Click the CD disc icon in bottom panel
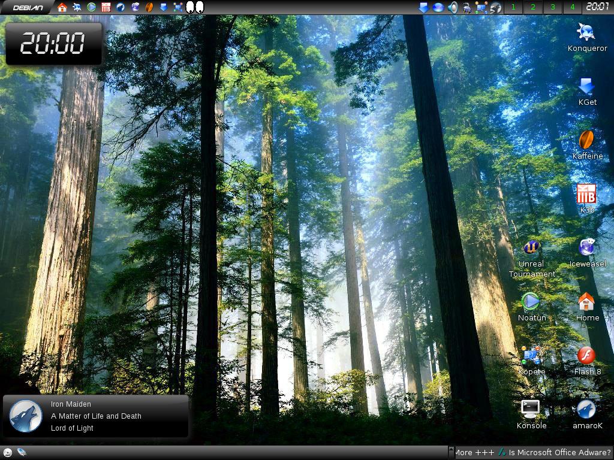The image size is (614, 460). 7,453
